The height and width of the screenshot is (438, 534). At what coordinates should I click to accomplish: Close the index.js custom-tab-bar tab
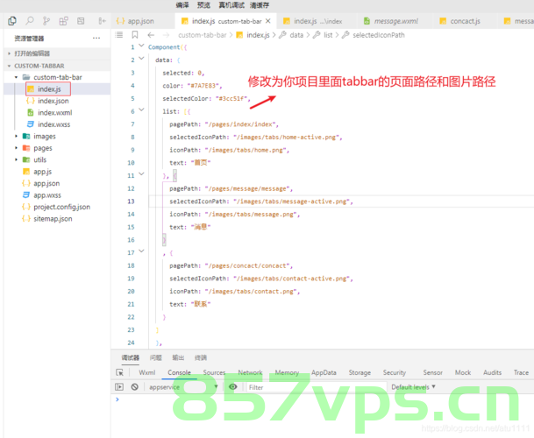coord(268,21)
